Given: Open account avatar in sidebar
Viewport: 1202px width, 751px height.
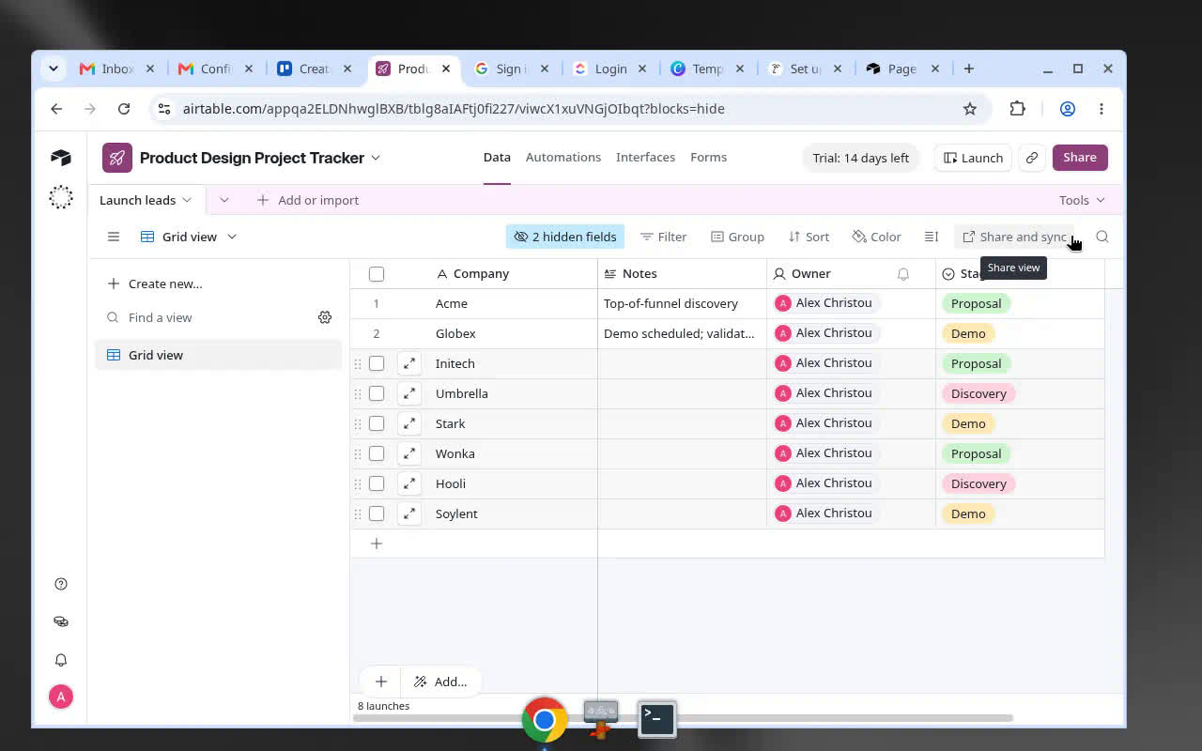Looking at the screenshot, I should click(x=61, y=697).
